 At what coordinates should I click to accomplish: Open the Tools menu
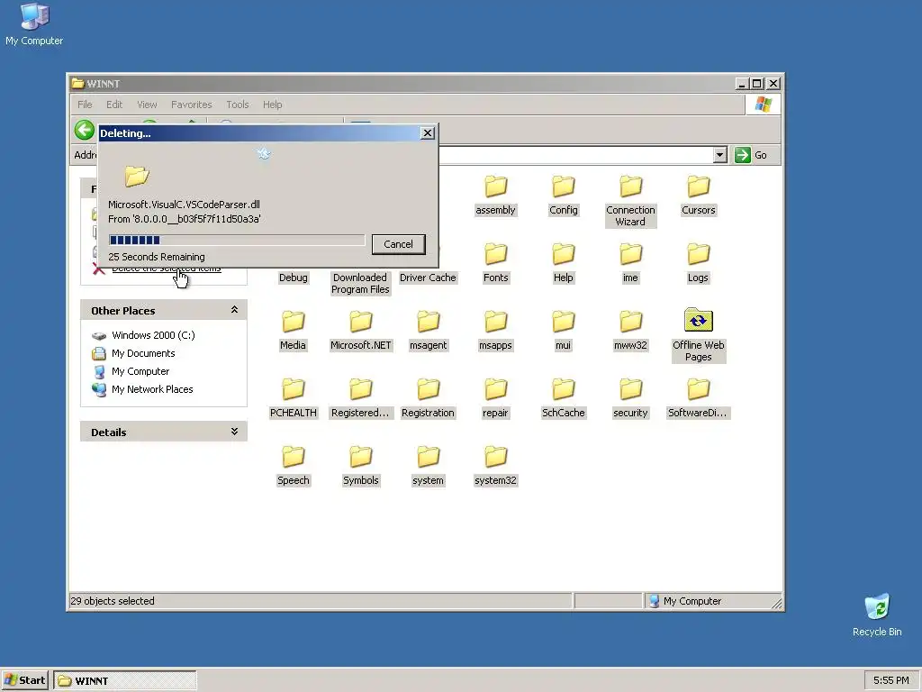click(238, 105)
